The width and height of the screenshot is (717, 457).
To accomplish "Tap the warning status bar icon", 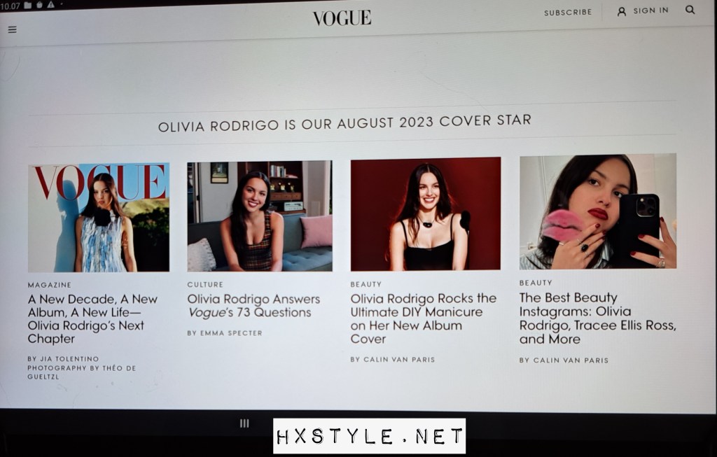I will point(50,5).
